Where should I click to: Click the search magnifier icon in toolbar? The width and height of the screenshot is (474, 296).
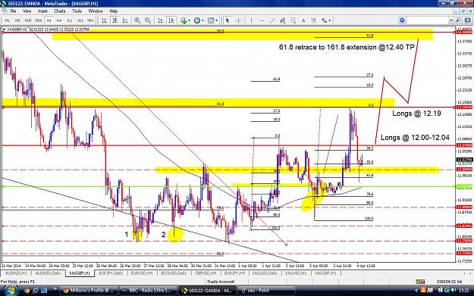(458, 20)
